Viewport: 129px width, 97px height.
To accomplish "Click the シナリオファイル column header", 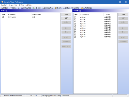I will [91, 14].
